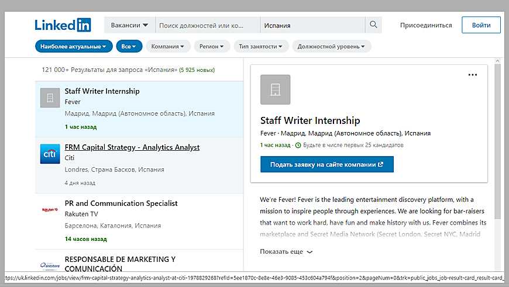
Task: Click the LinkedIn logo
Action: (x=63, y=25)
